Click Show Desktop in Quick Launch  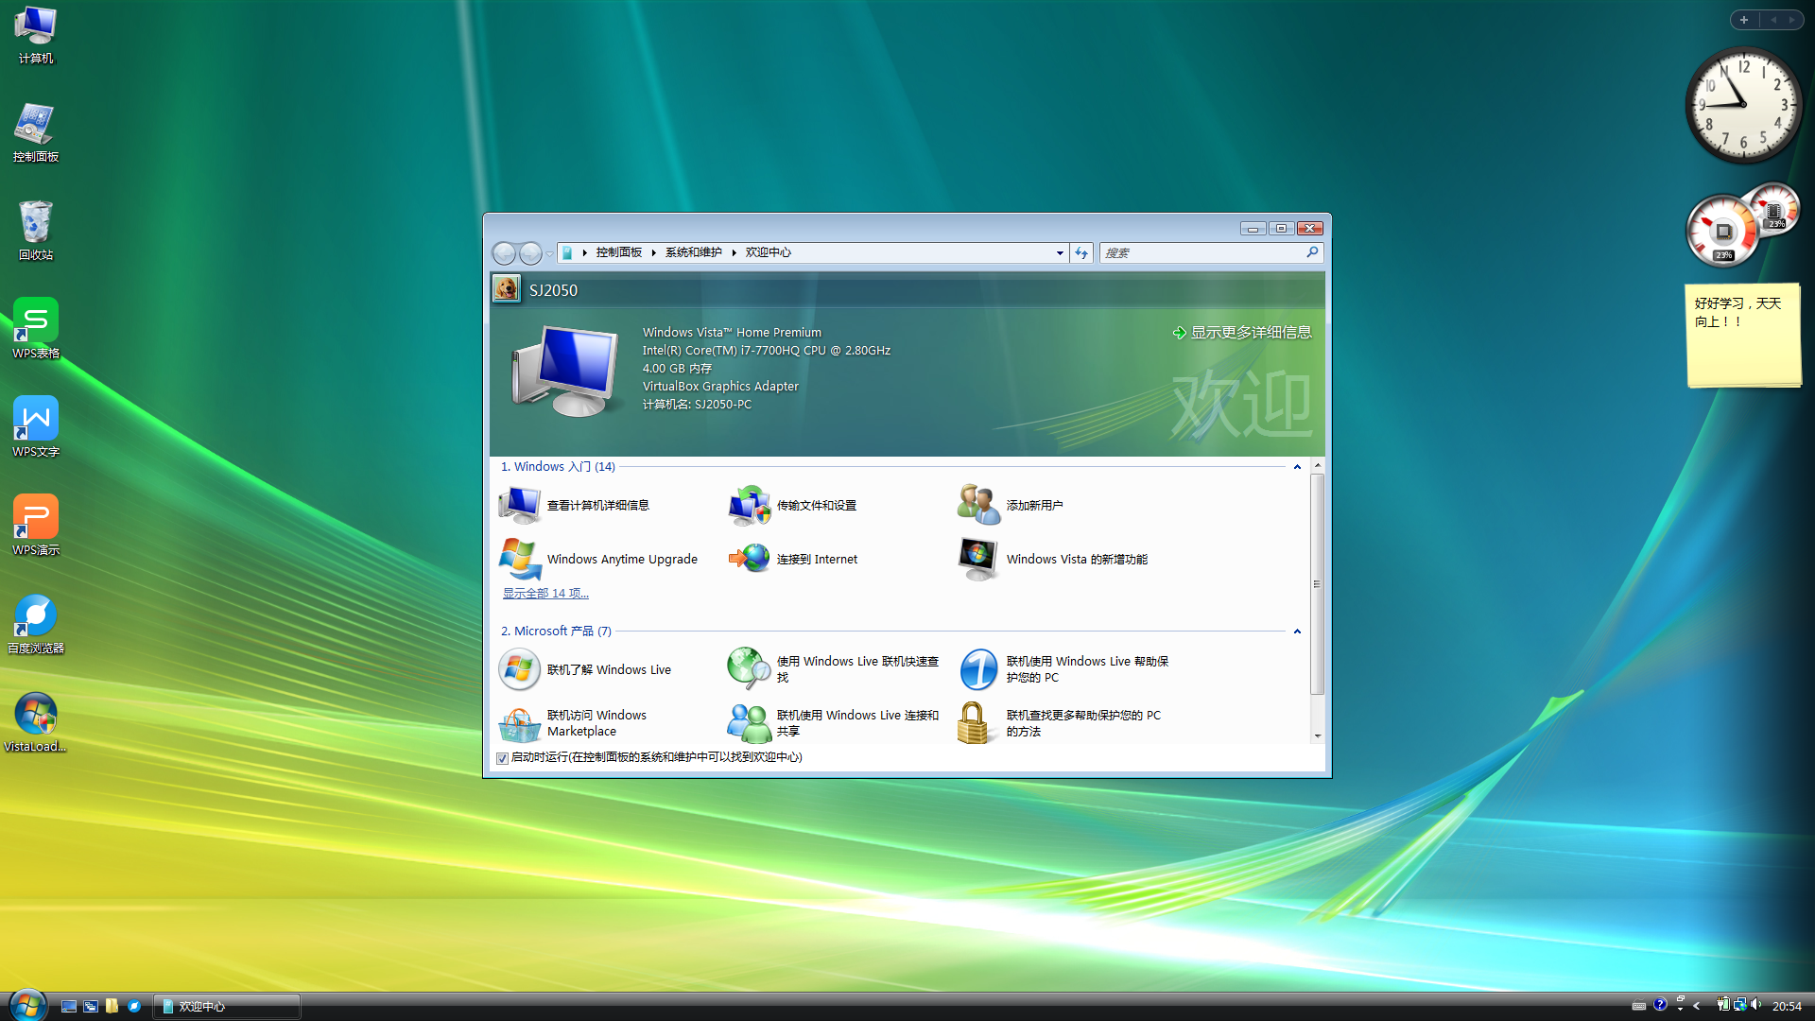click(x=69, y=1006)
